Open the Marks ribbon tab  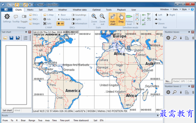[30, 10]
